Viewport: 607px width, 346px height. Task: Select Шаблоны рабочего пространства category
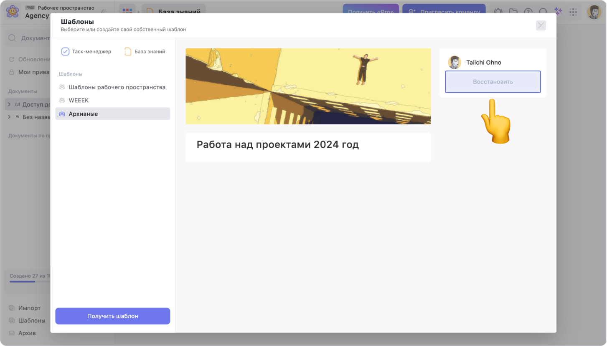[x=112, y=87]
